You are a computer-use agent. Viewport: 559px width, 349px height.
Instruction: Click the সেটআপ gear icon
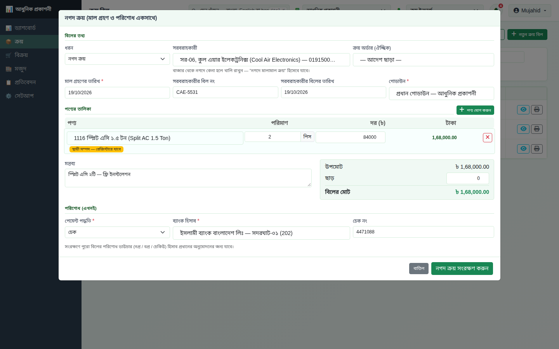click(x=9, y=96)
